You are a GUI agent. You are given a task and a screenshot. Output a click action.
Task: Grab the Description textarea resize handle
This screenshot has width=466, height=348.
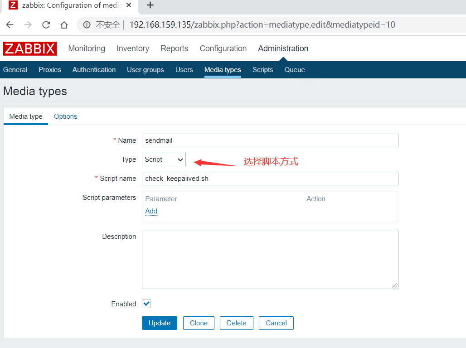point(395,285)
